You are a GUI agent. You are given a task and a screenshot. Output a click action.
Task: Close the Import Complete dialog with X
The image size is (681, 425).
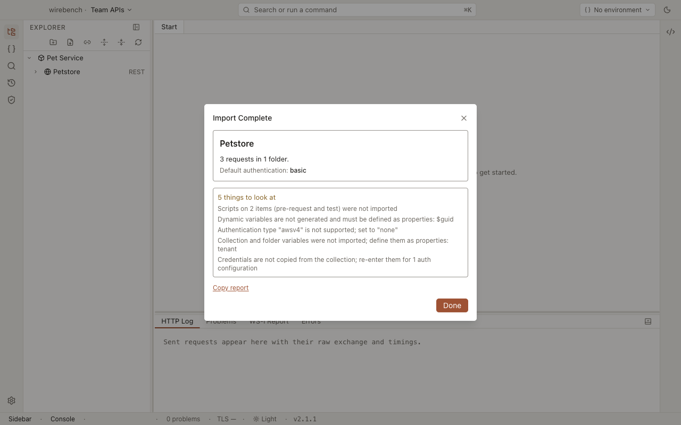click(464, 118)
